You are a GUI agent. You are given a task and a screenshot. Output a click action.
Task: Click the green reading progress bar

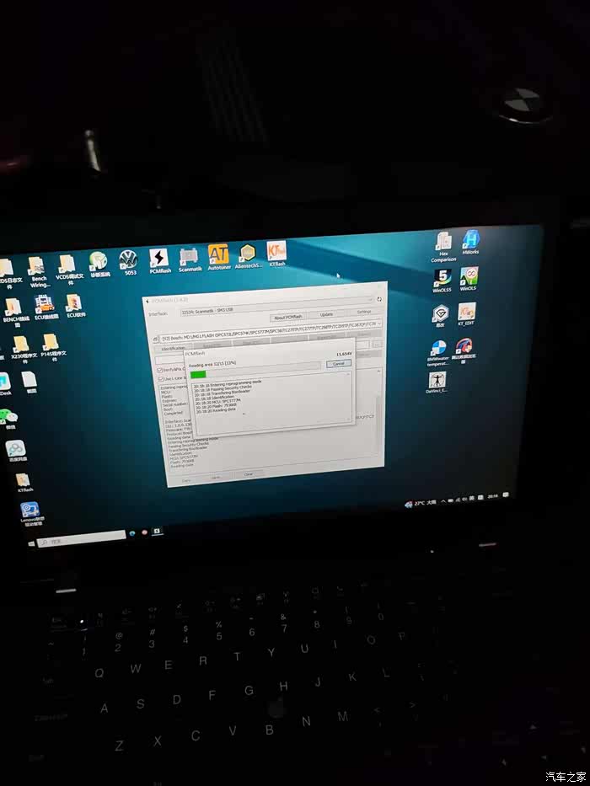coord(199,374)
